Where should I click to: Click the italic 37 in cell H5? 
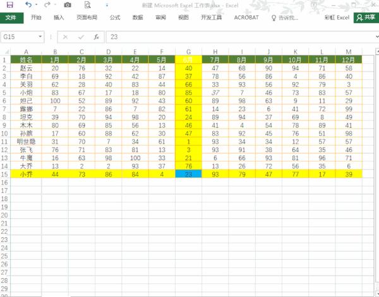coord(215,93)
